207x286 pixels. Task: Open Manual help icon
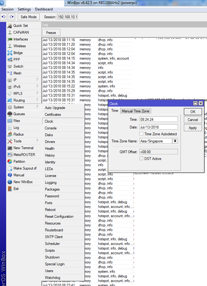[x=10, y=175]
